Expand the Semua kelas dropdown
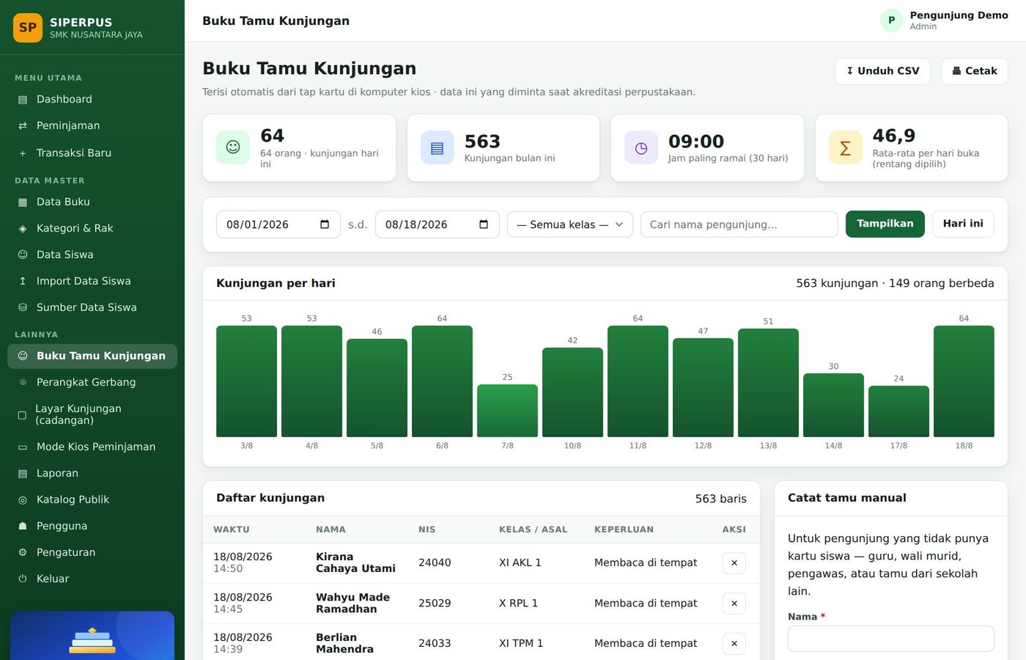The height and width of the screenshot is (660, 1026). coord(570,224)
